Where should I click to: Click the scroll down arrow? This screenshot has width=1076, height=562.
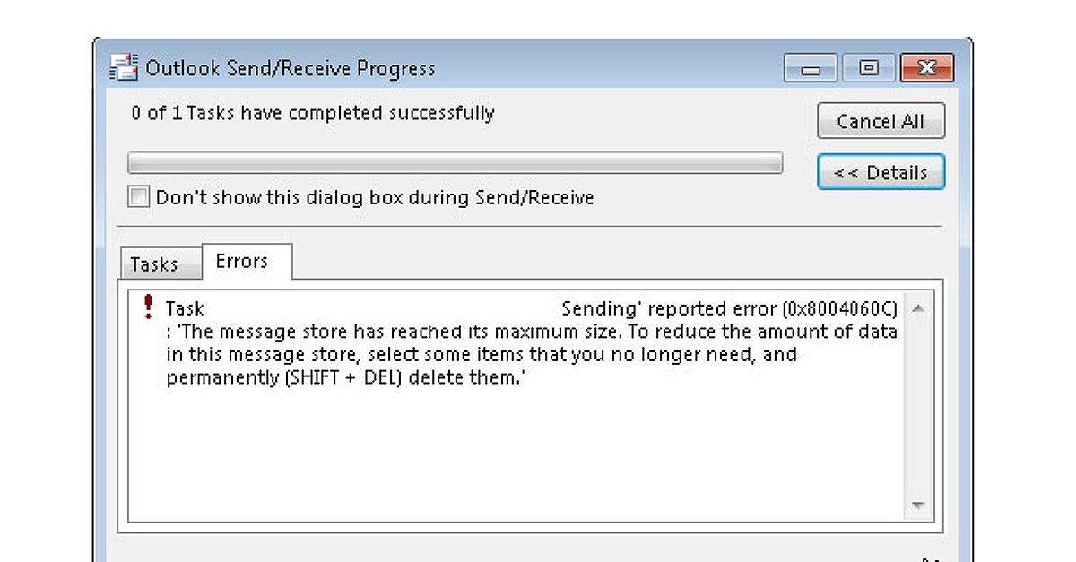point(919,503)
